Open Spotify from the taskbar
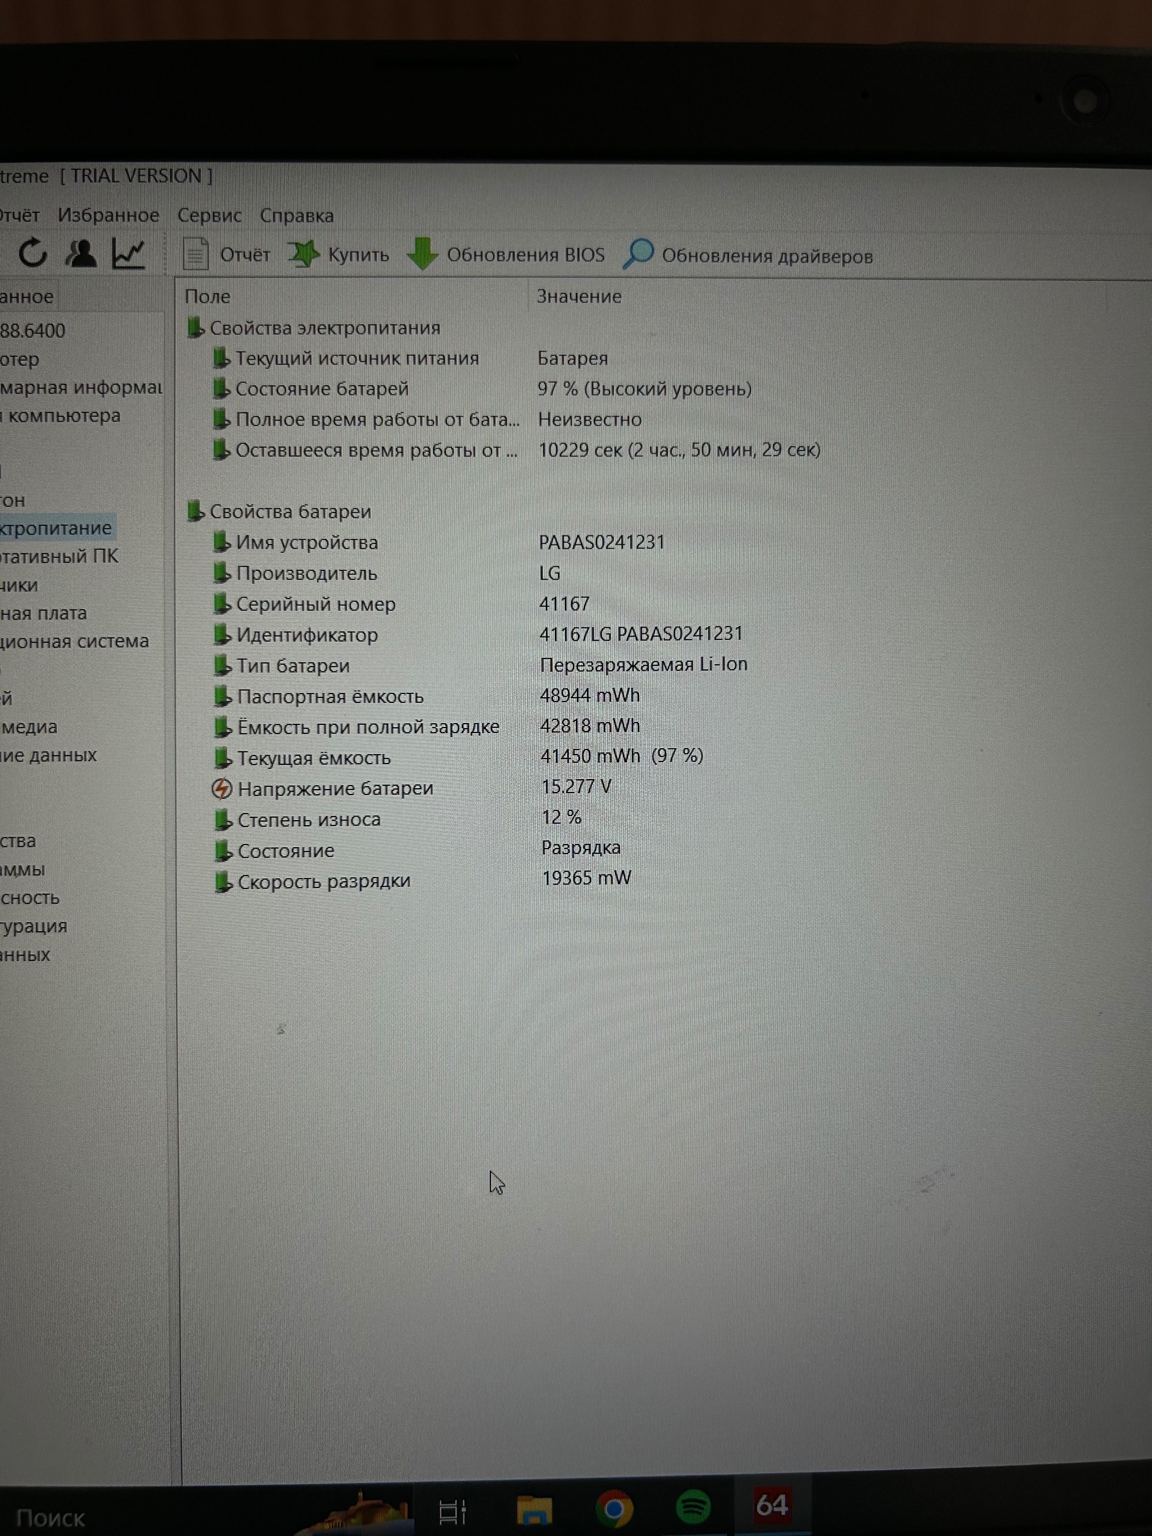 coord(693,1507)
